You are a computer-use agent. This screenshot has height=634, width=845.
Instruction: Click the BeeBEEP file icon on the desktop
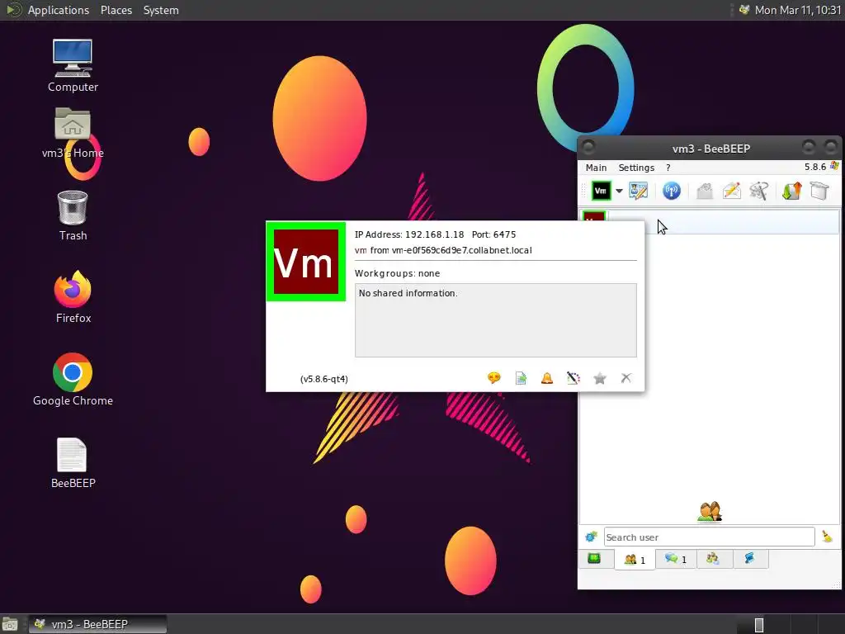point(73,463)
